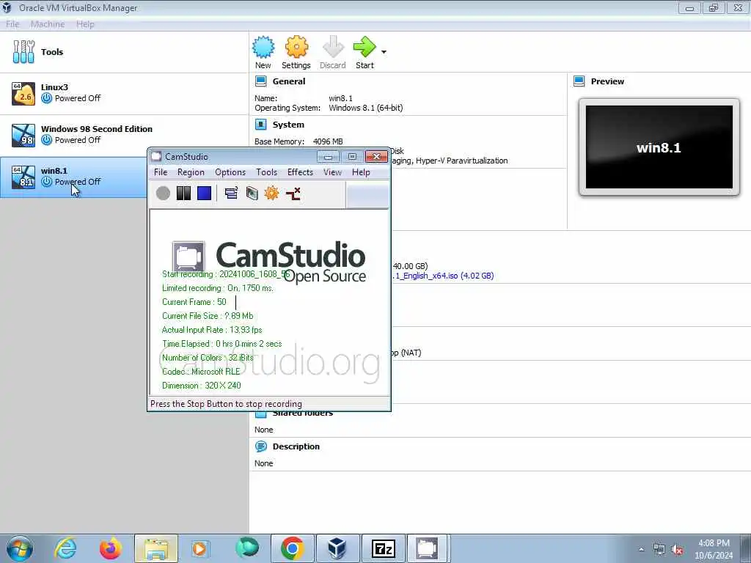Open the Windows Start menu orb
The height and width of the screenshot is (563, 751).
pyautogui.click(x=20, y=548)
